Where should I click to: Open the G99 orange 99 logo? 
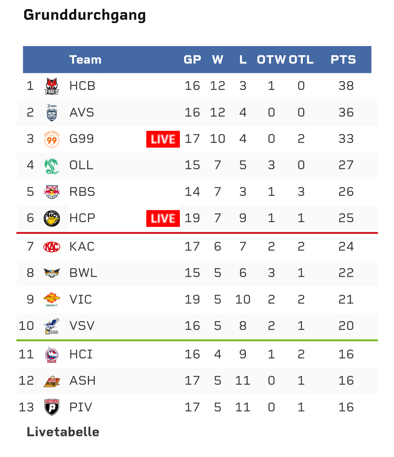(52, 139)
